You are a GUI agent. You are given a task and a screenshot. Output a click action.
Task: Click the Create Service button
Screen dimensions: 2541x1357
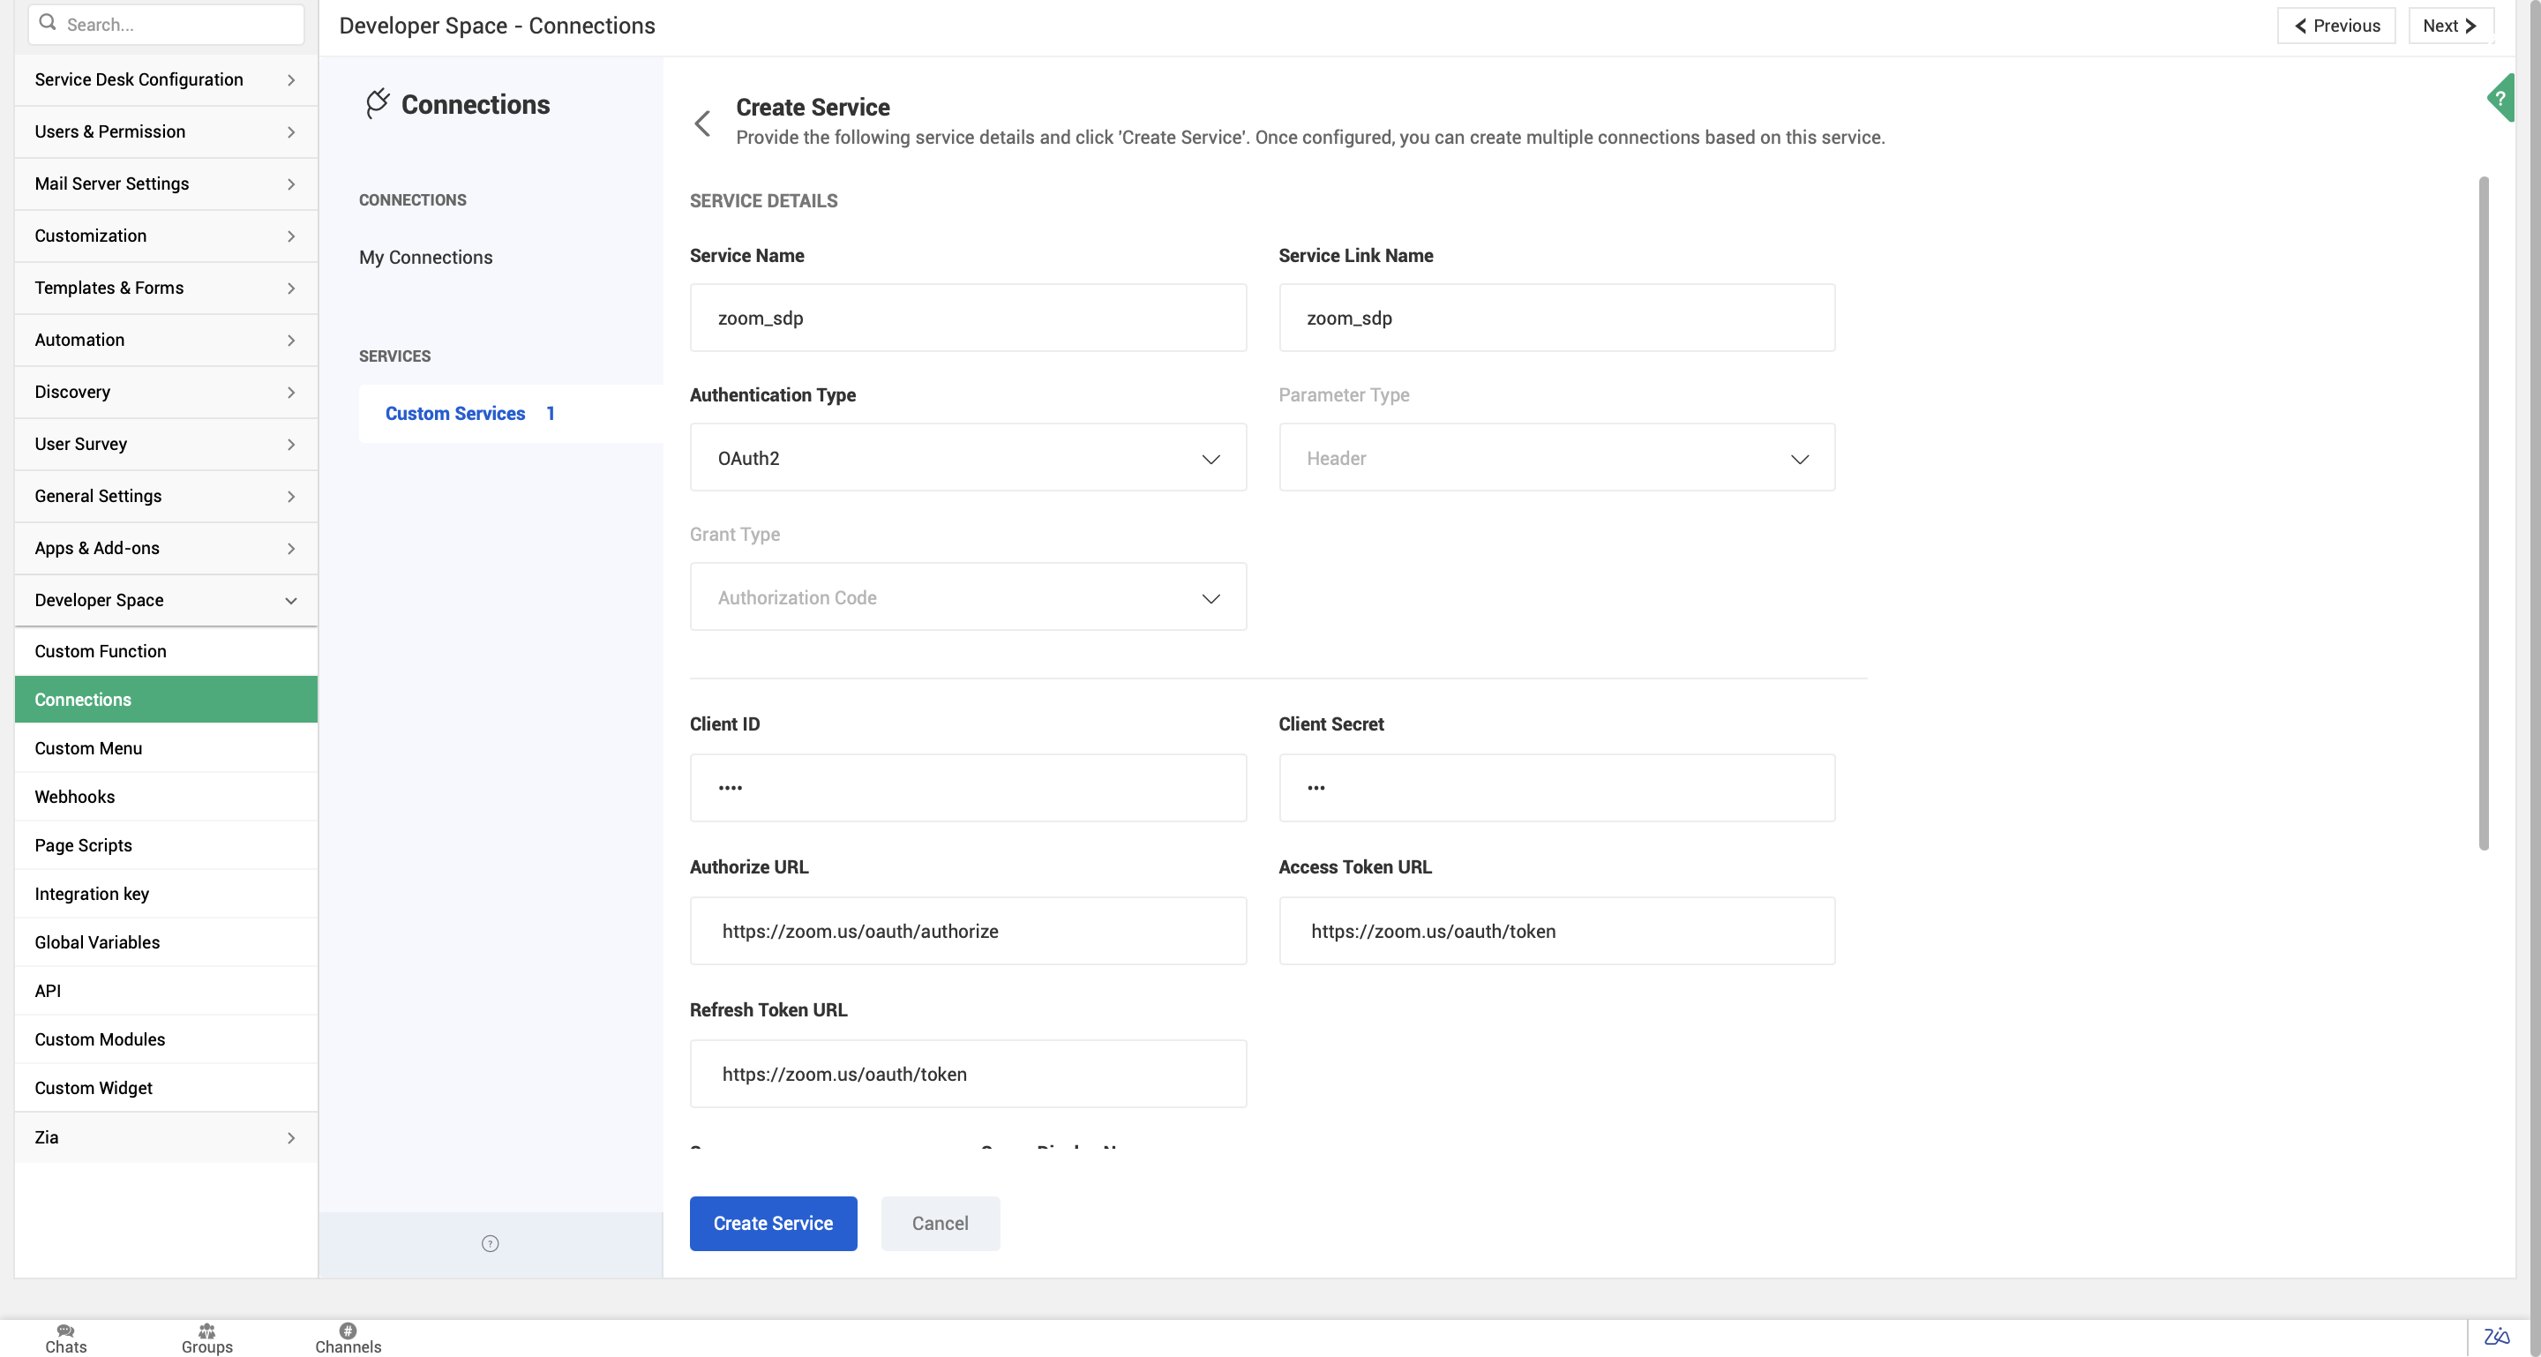772,1223
